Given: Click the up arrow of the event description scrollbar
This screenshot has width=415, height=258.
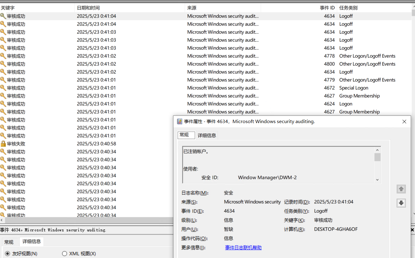Looking at the screenshot, I should 377,150.
